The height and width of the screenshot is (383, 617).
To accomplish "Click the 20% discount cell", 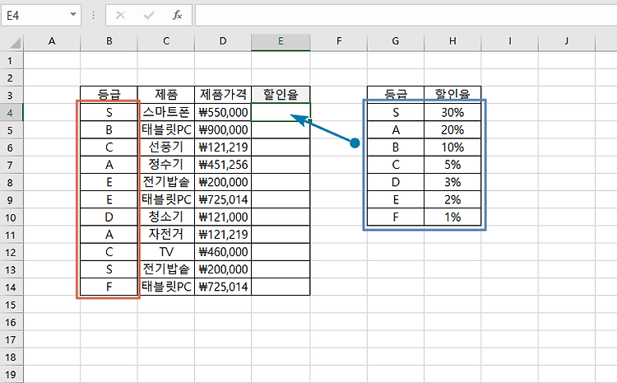I will 452,129.
